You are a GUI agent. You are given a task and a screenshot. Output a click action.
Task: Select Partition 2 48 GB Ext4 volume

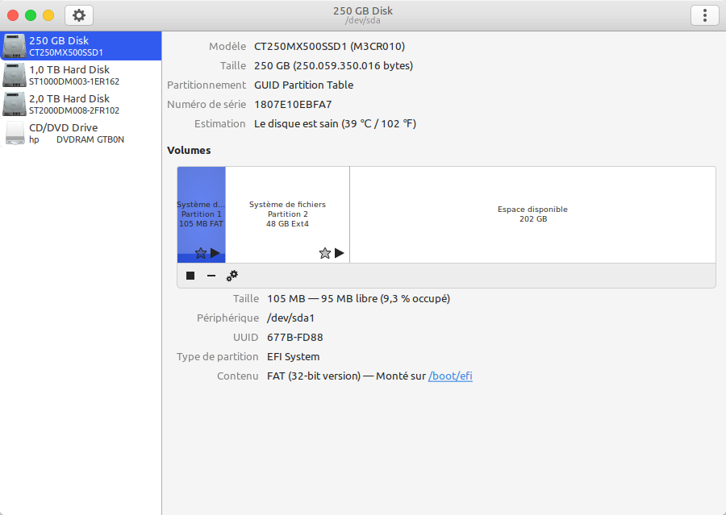[x=287, y=214]
